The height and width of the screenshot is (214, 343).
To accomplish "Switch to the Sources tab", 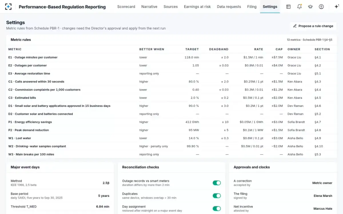I will 171,7.
